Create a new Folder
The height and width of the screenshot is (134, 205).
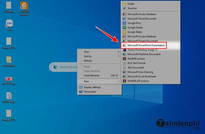[x=151, y=4]
